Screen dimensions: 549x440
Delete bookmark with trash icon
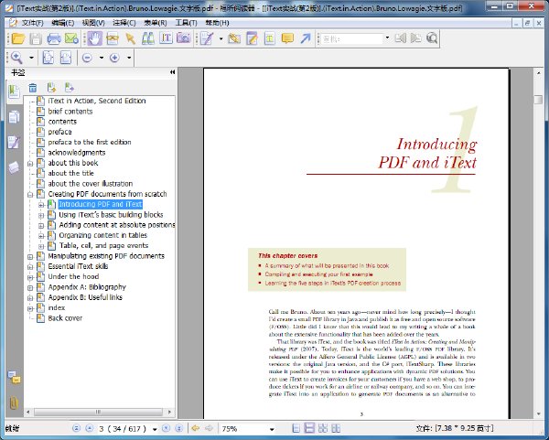33,88
